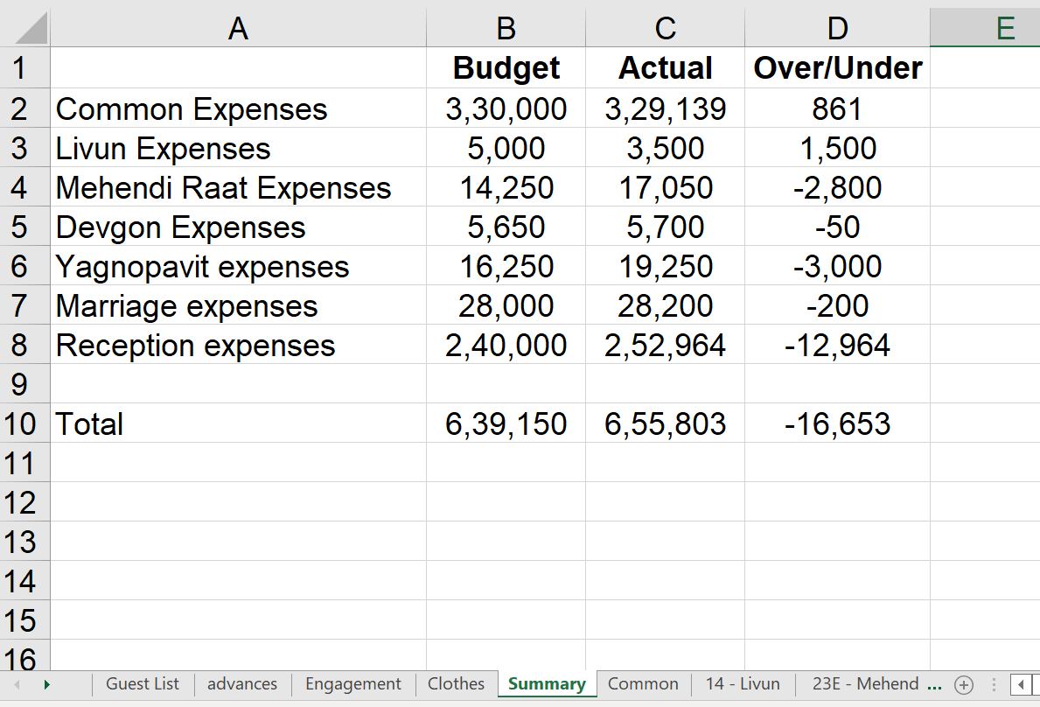The width and height of the screenshot is (1040, 707).
Task: Select the Reception expenses cell
Action: pyautogui.click(x=238, y=344)
